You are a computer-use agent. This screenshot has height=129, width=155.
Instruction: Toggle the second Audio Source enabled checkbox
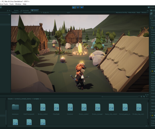coord(154,116)
